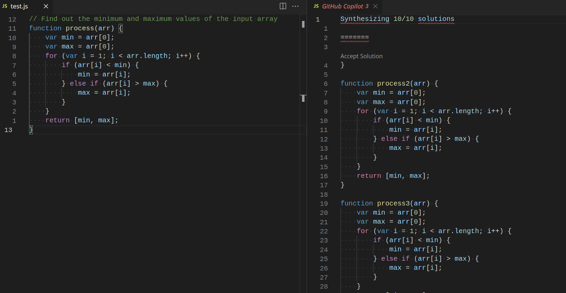
Task: Click 'max = arr[i];' in test.js
Action: tap(104, 93)
